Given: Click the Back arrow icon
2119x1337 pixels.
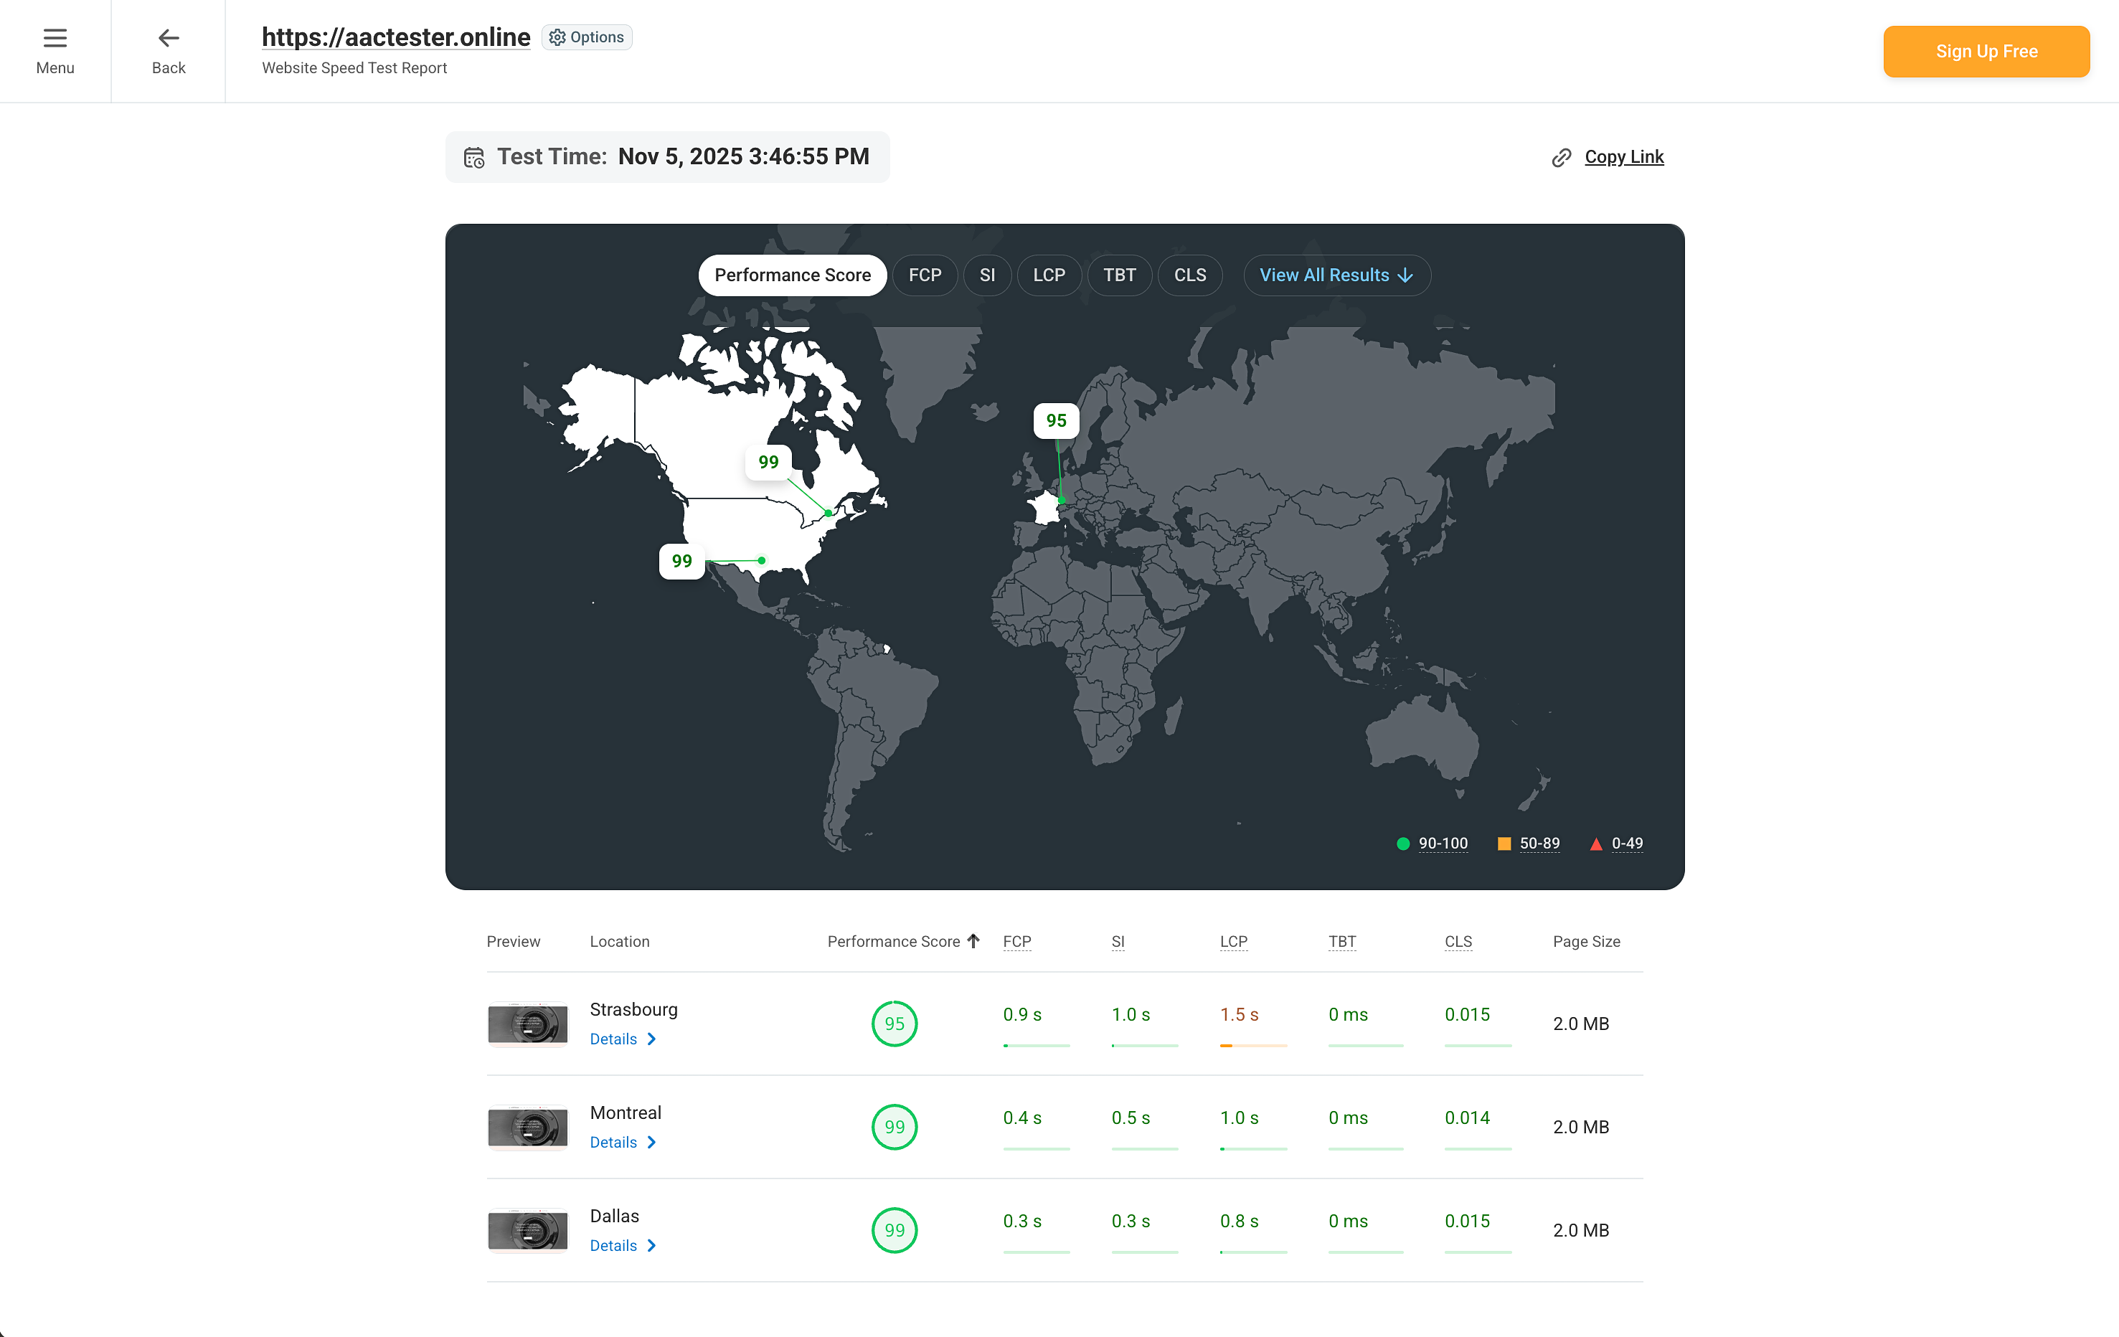Looking at the screenshot, I should [x=167, y=38].
